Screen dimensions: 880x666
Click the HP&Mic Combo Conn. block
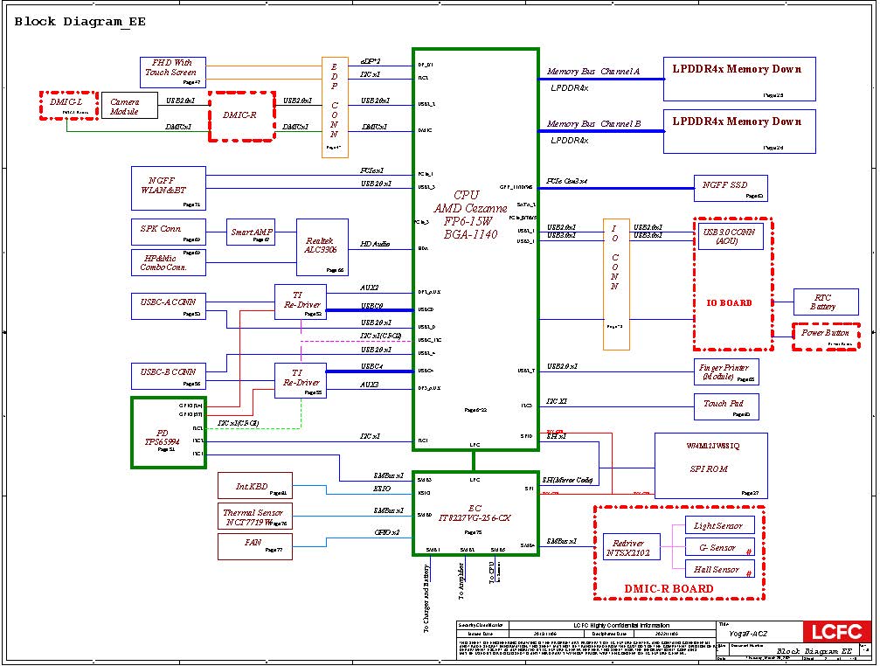[169, 262]
